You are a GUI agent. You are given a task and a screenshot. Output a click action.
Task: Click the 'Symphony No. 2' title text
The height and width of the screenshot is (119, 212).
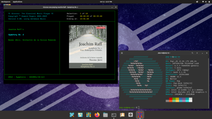[x=16, y=35]
